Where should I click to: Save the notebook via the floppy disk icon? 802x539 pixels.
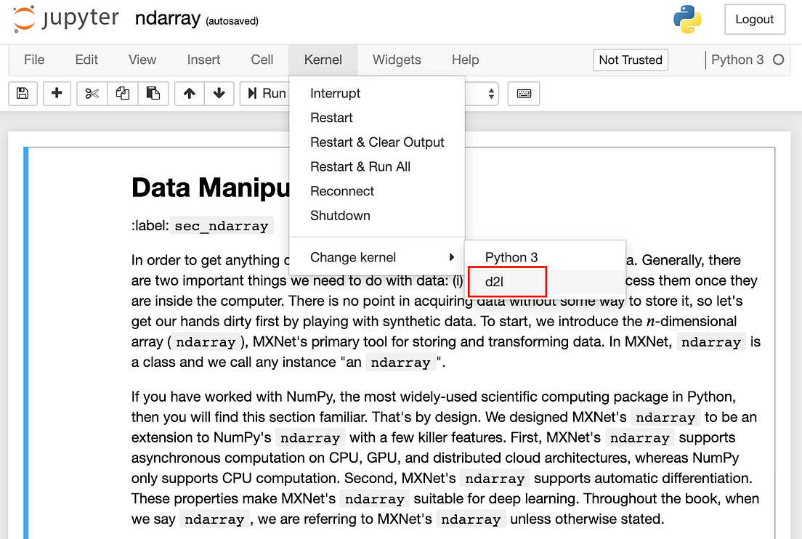[23, 93]
